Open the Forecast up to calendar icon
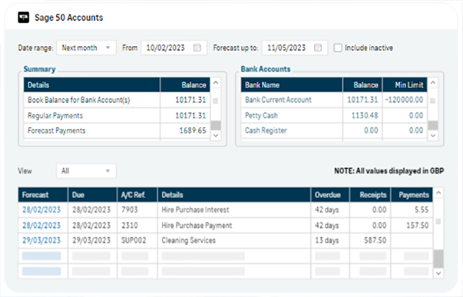The image size is (463, 297). tap(317, 48)
